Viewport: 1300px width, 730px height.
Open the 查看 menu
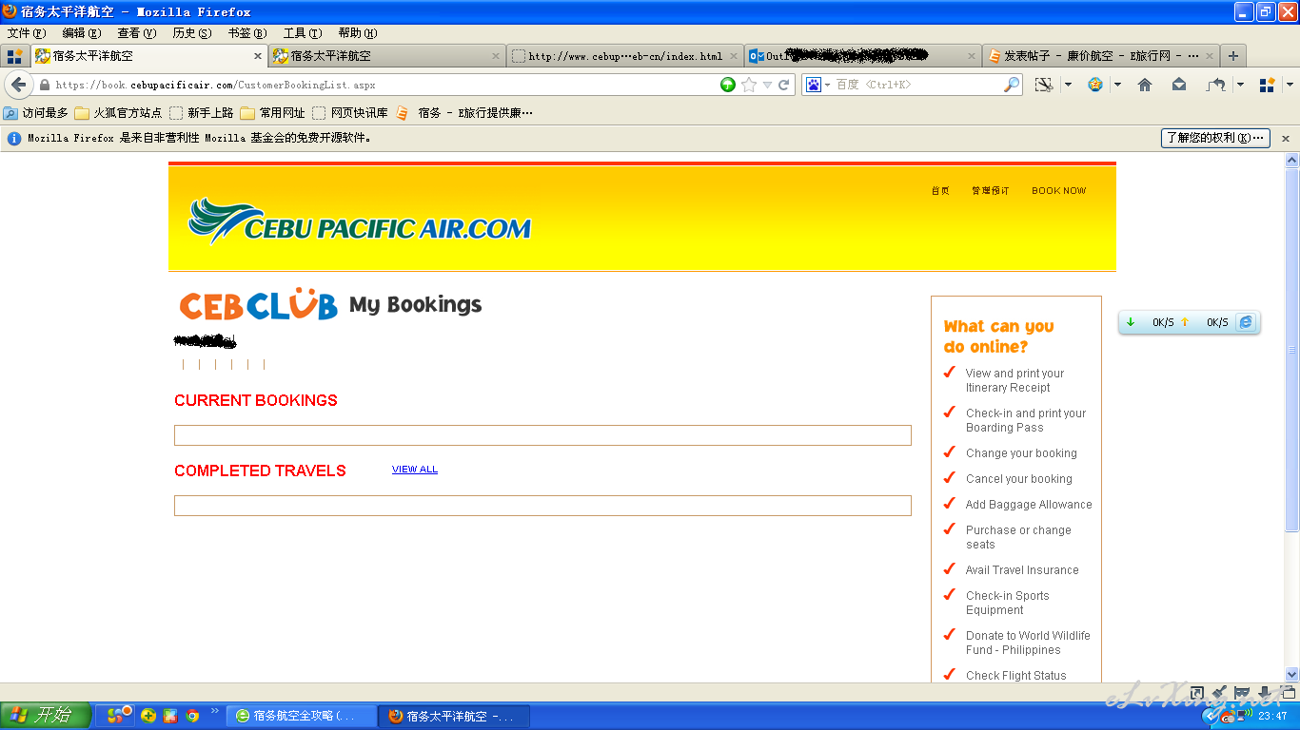click(x=137, y=33)
